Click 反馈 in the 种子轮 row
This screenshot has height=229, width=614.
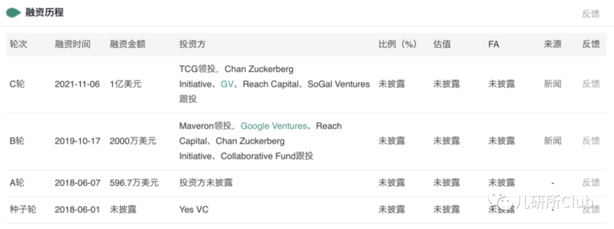click(591, 210)
